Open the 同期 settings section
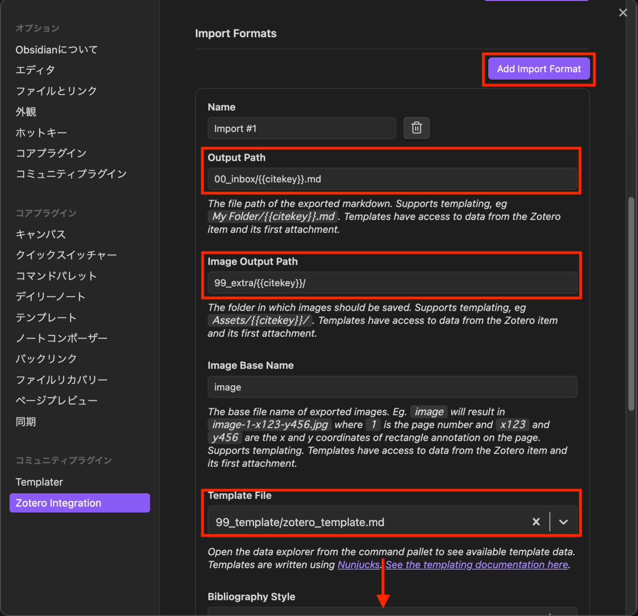The image size is (638, 616). click(26, 421)
